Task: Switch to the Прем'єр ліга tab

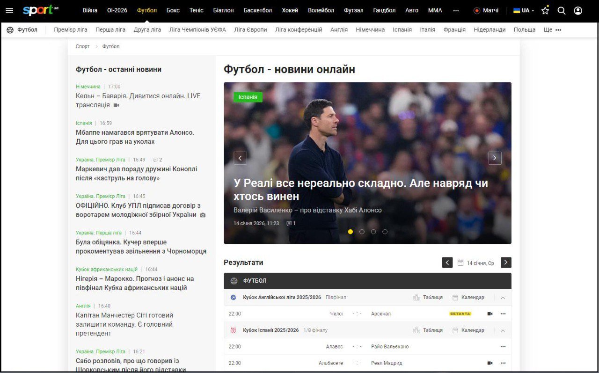Action: click(x=70, y=29)
